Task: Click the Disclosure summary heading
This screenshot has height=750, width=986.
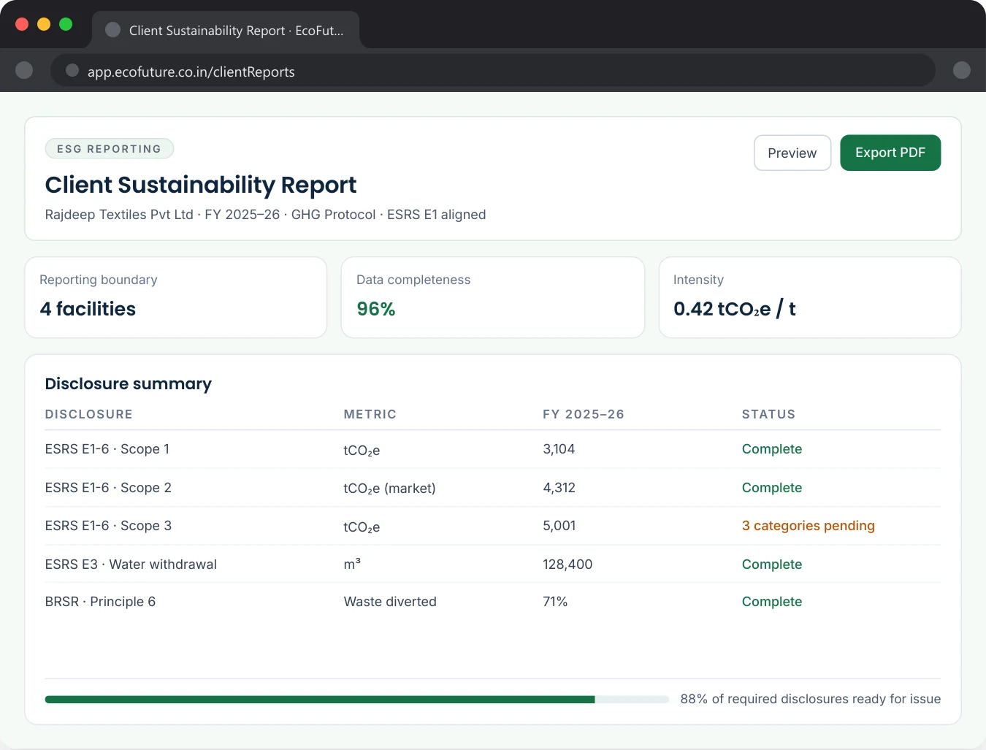Action: tap(129, 383)
